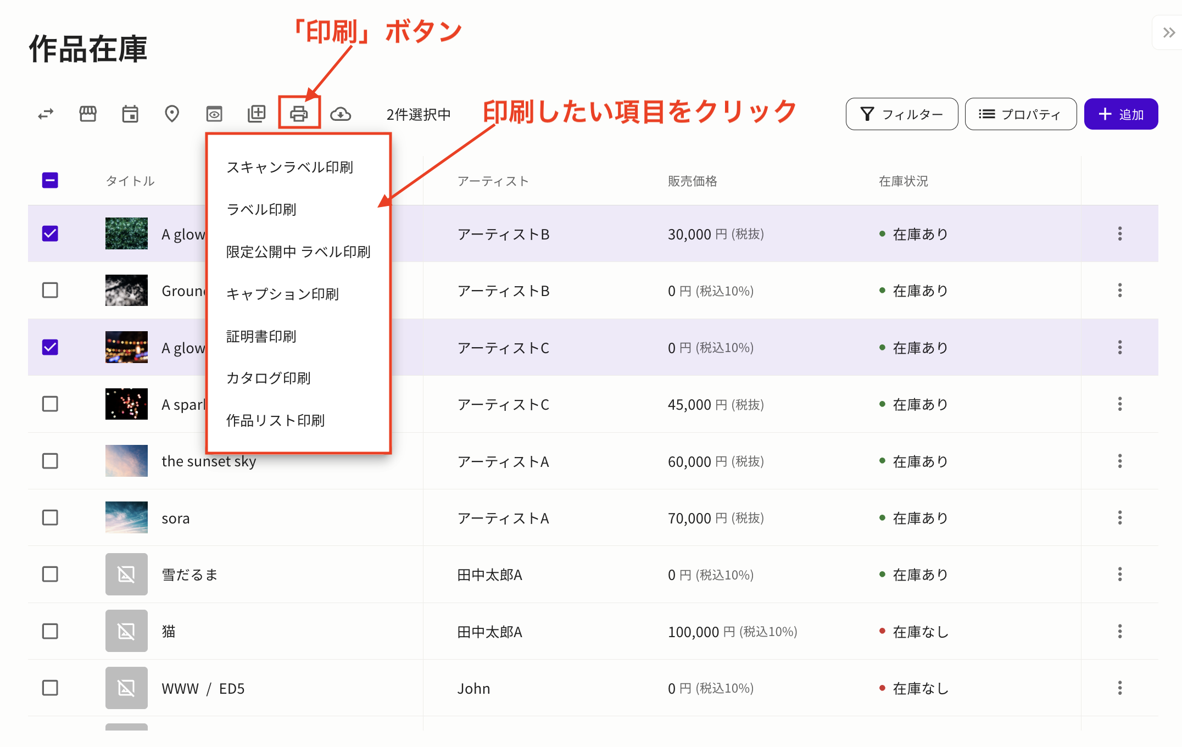Uncheck the selected 'A glow' artwork by アーティストB
Image resolution: width=1182 pixels, height=747 pixels.
tap(50, 233)
